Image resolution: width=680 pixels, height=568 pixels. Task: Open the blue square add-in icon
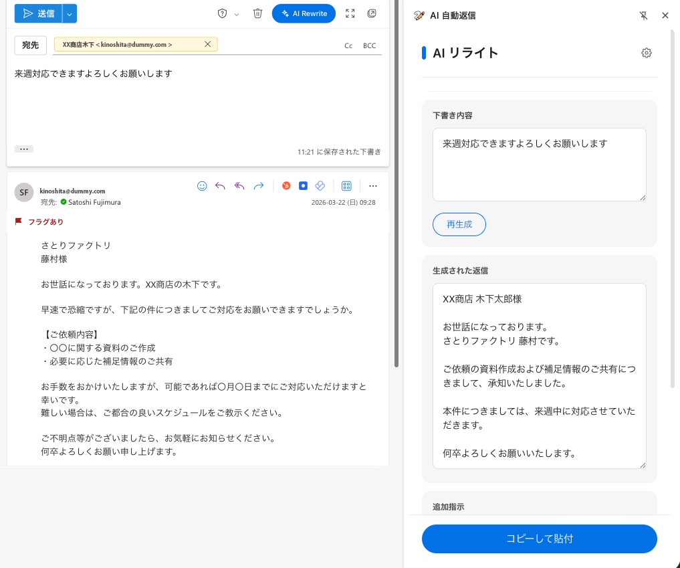coord(303,186)
